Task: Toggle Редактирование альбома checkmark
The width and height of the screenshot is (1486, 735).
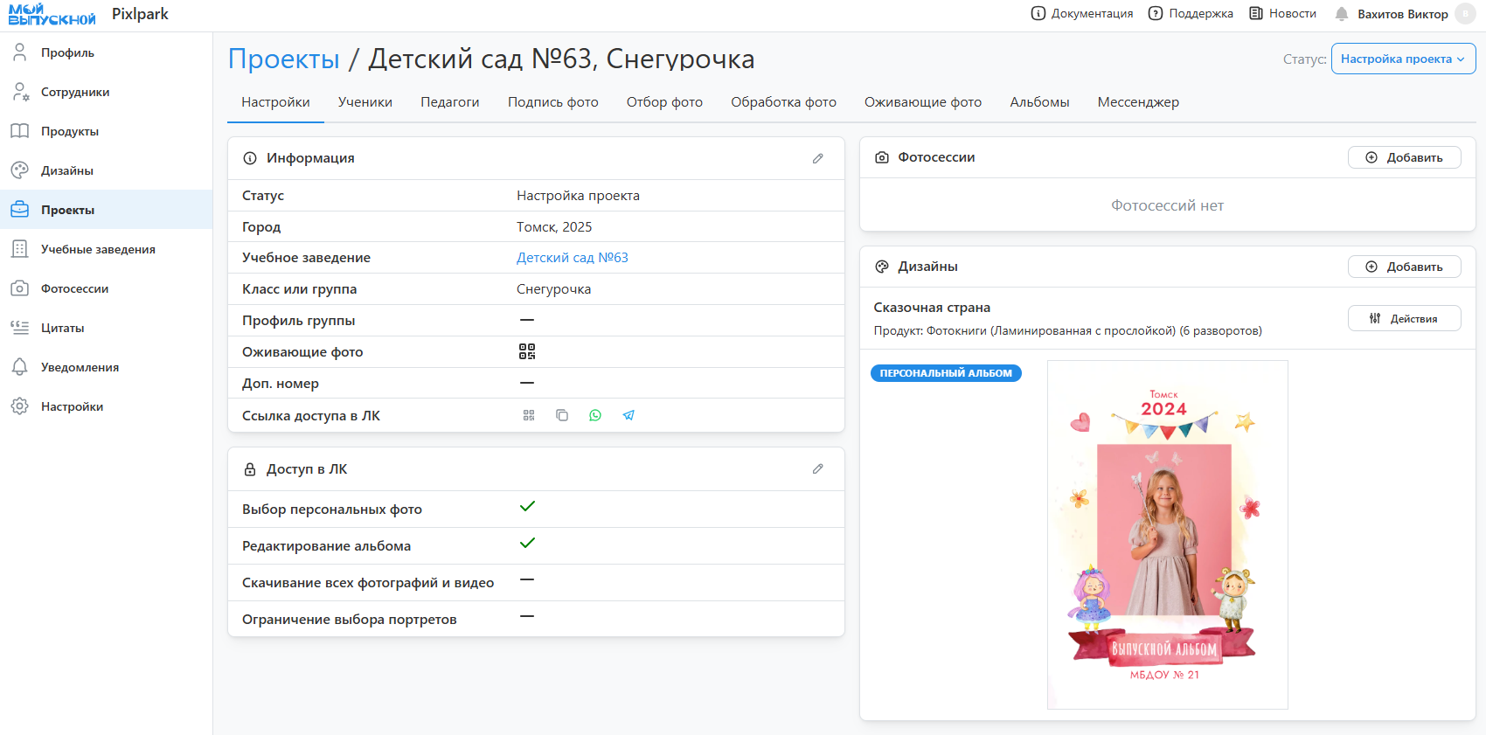Action: (527, 544)
